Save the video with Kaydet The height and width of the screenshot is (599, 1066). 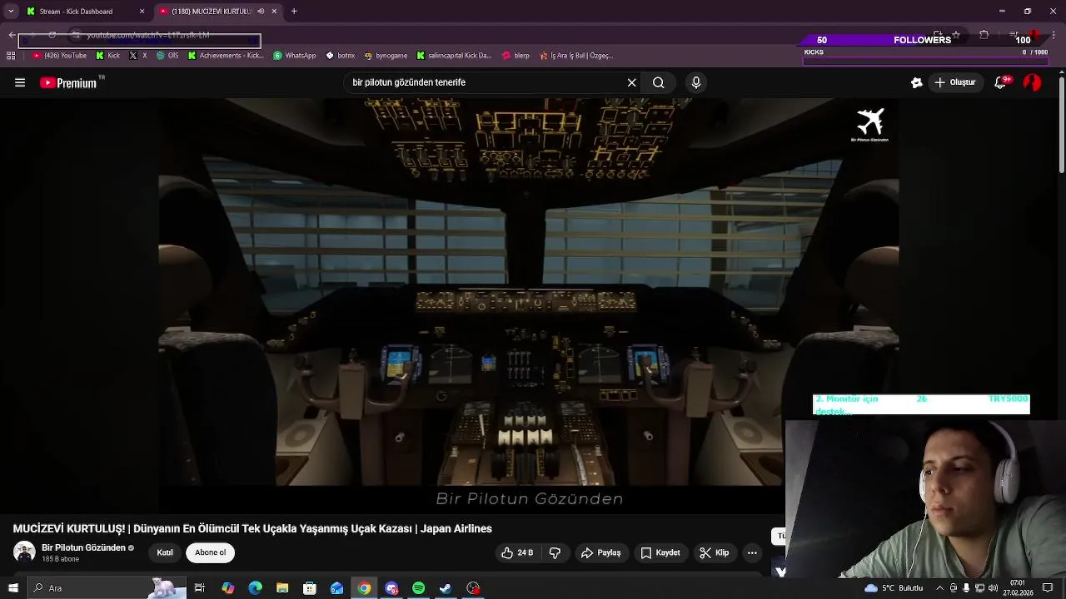[x=660, y=552]
